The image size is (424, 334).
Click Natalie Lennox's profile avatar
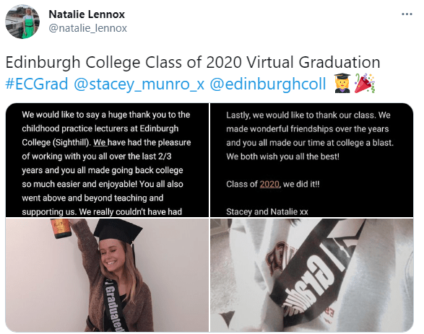[22, 22]
